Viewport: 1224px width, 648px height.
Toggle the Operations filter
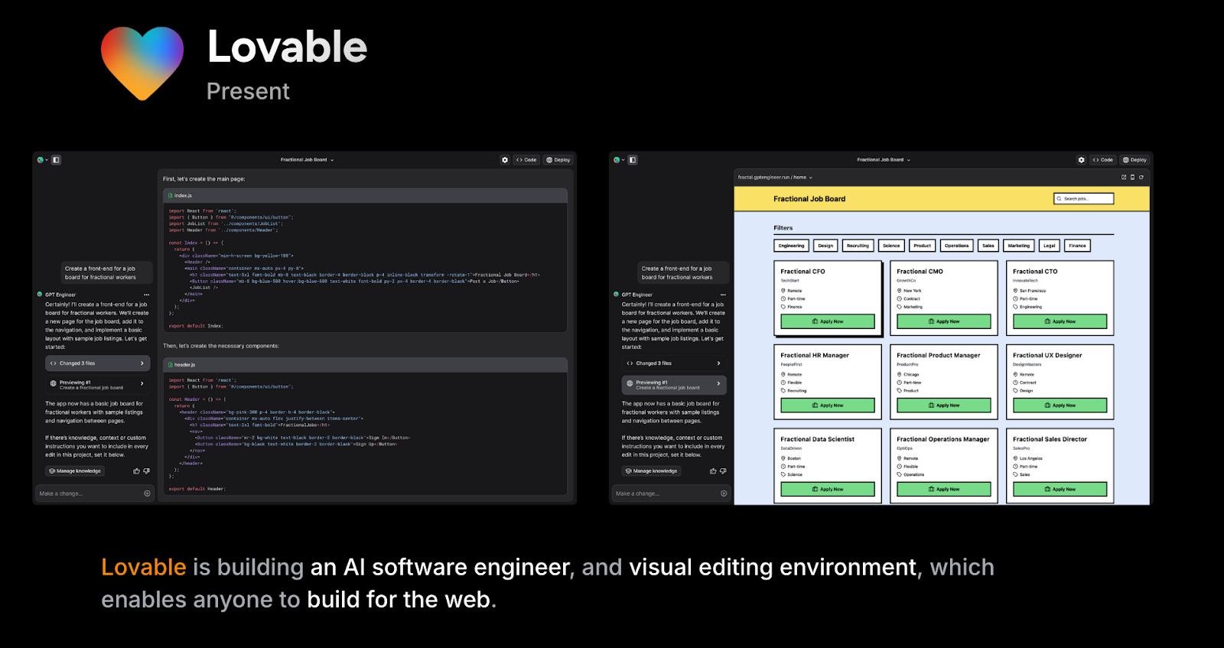956,246
